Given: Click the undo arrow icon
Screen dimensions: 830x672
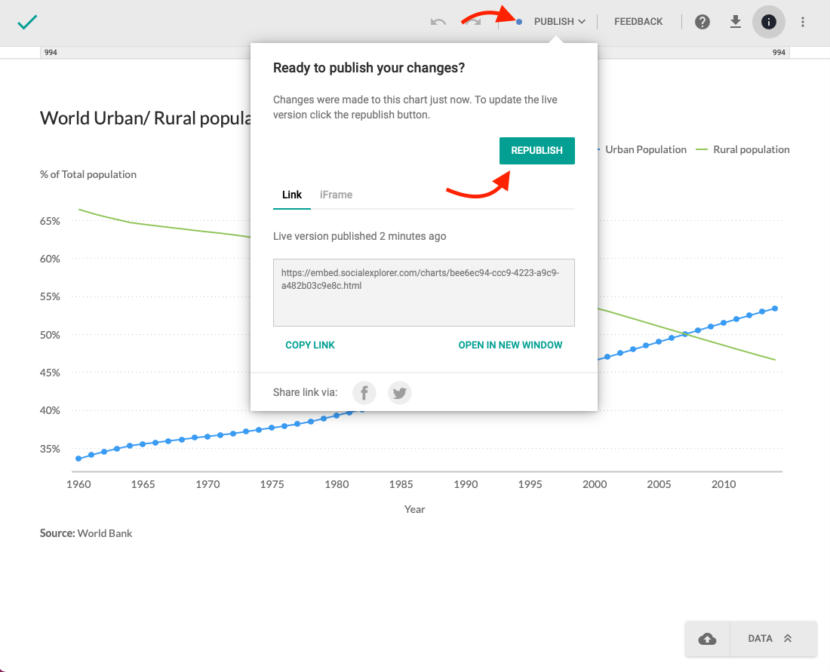Looking at the screenshot, I should [x=438, y=22].
